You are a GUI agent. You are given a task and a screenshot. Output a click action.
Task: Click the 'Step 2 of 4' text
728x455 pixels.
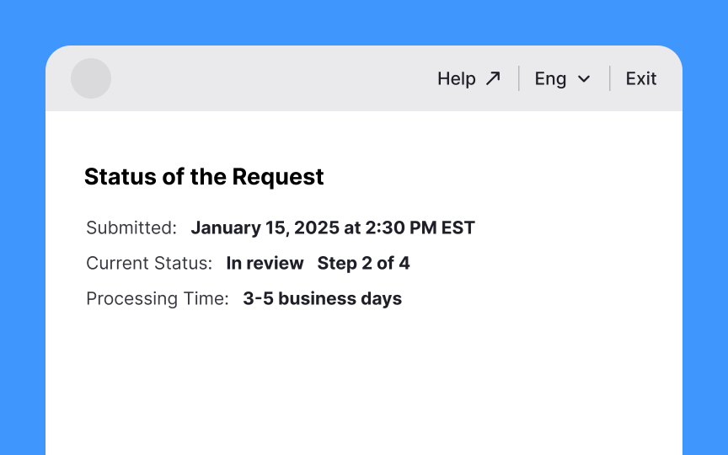[x=363, y=263]
